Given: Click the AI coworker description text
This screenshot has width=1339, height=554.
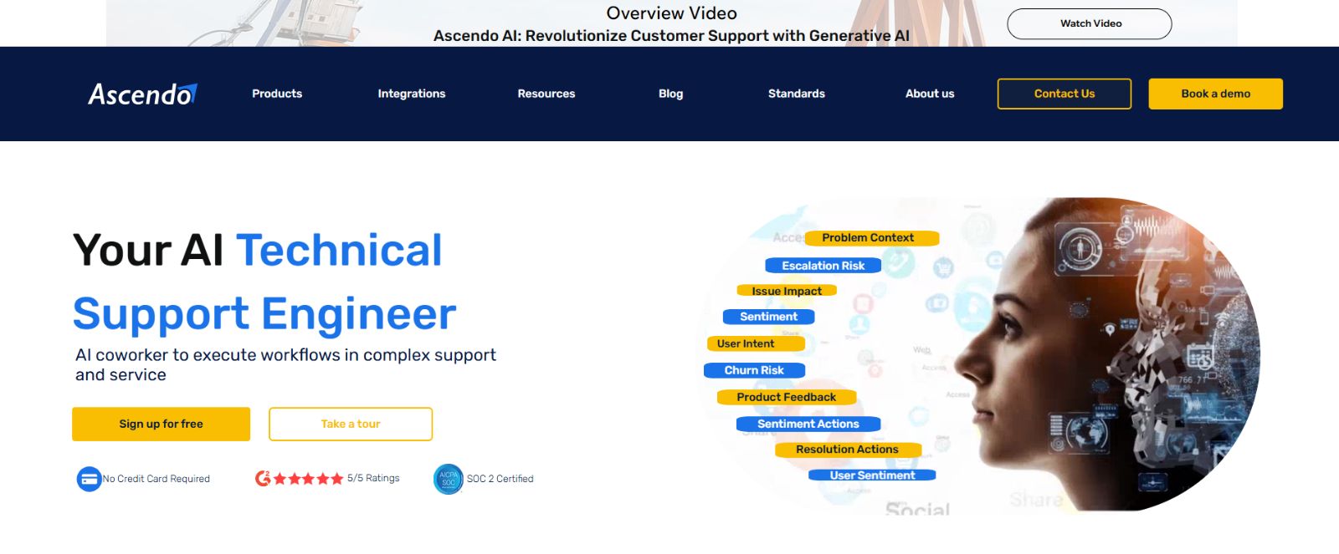Looking at the screenshot, I should coord(285,365).
